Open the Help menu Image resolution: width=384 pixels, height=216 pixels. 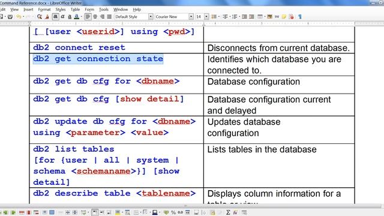tap(137, 10)
